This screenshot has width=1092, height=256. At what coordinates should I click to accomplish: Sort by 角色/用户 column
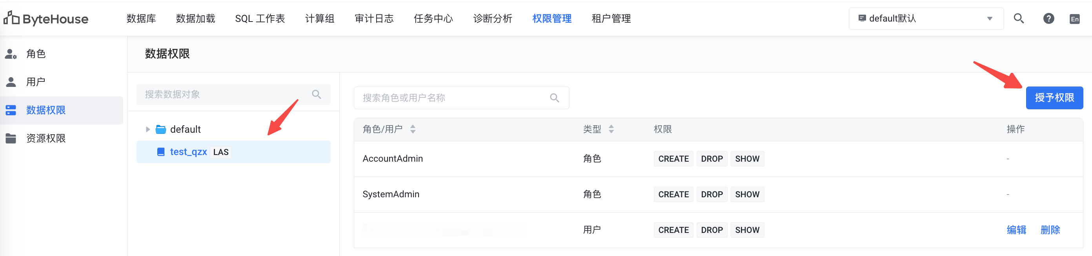click(413, 129)
